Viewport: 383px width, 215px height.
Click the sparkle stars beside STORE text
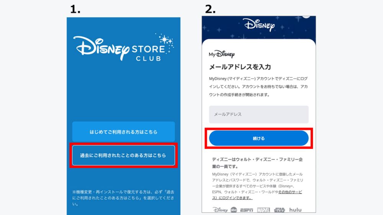point(165,41)
